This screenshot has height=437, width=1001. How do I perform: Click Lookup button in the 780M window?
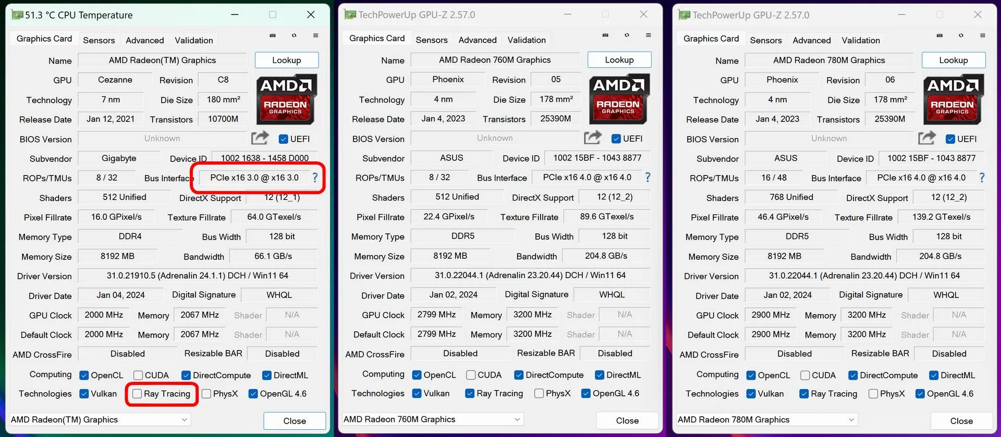tap(954, 60)
